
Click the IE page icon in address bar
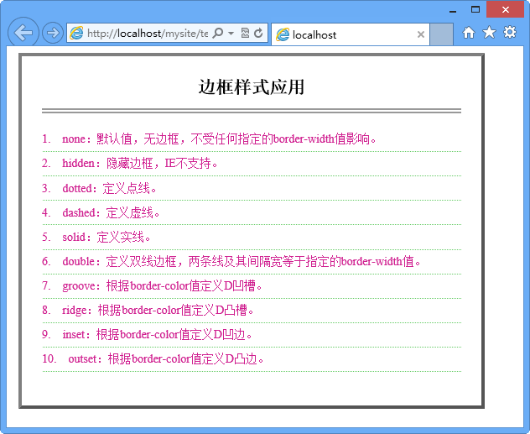(x=77, y=34)
